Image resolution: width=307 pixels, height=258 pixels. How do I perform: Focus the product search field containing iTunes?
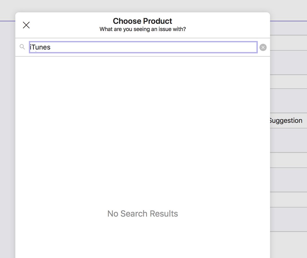143,47
